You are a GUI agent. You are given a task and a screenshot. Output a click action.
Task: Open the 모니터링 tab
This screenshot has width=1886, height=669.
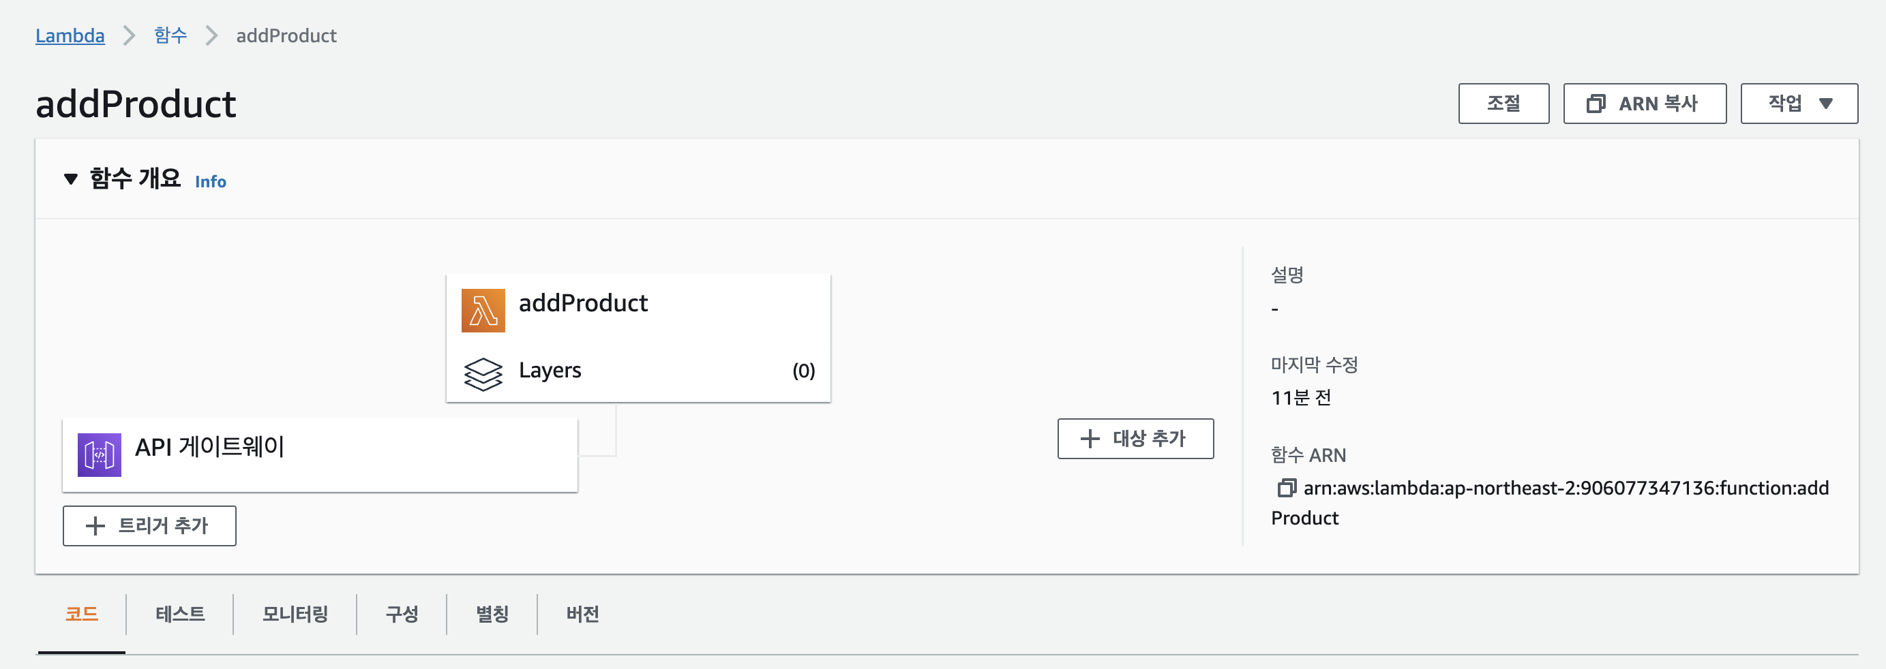(x=295, y=613)
